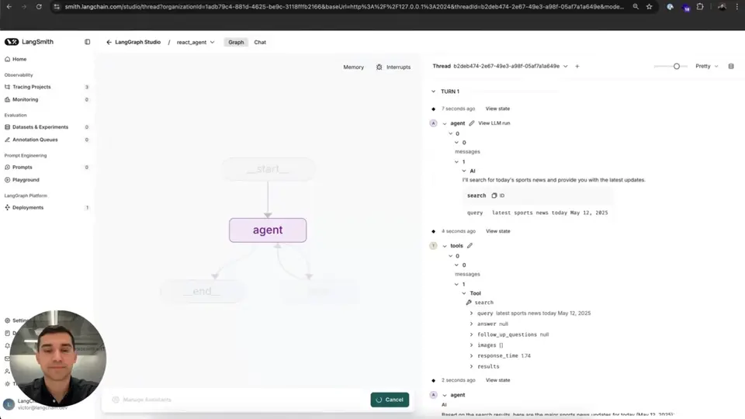
Task: Click the Datasets & Experiments icon
Action: [x=7, y=126]
